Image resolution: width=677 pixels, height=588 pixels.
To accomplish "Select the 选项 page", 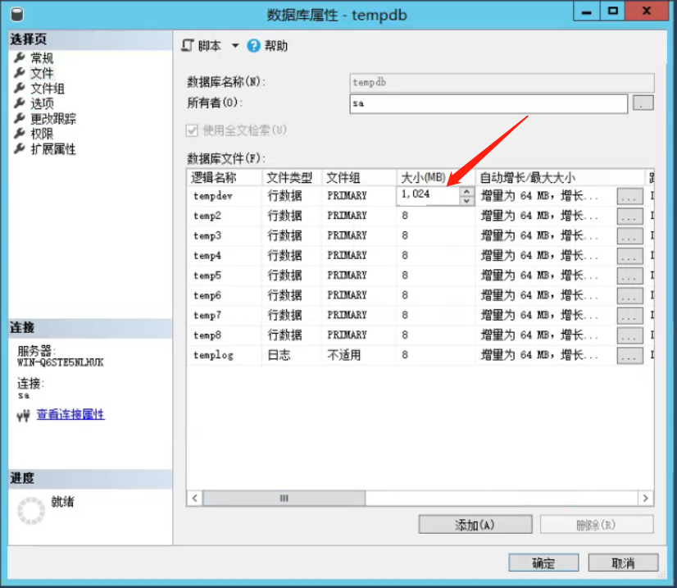I will pos(42,103).
